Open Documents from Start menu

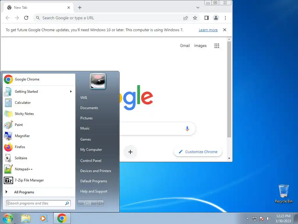89,108
